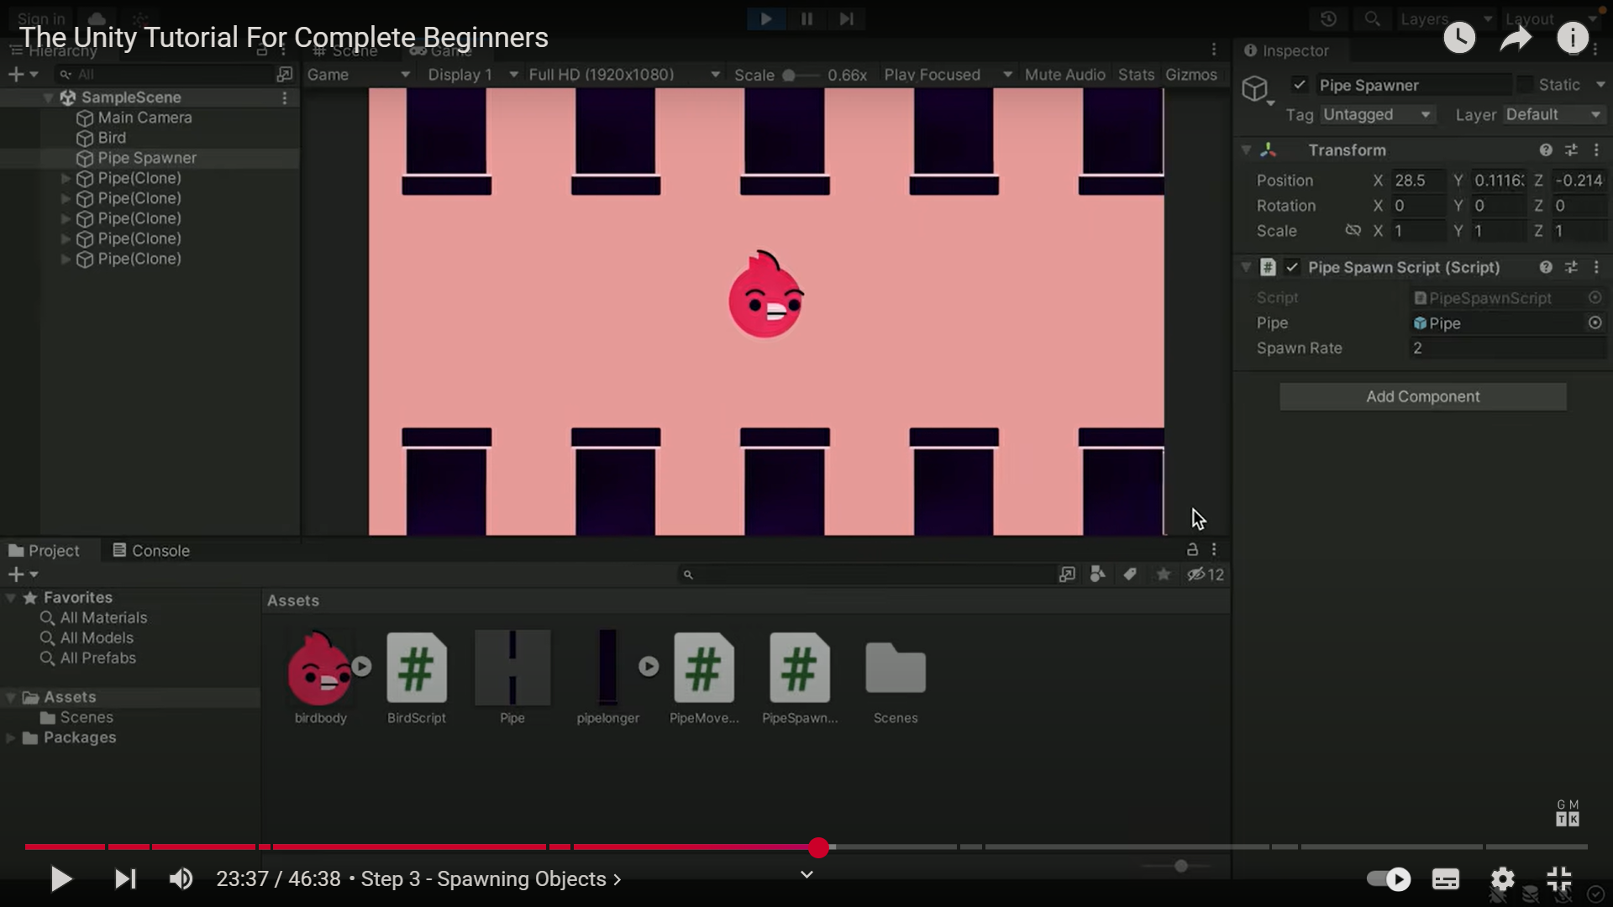Viewport: 1613px width, 907px height.
Task: Open Layers dropdown
Action: pyautogui.click(x=1446, y=18)
